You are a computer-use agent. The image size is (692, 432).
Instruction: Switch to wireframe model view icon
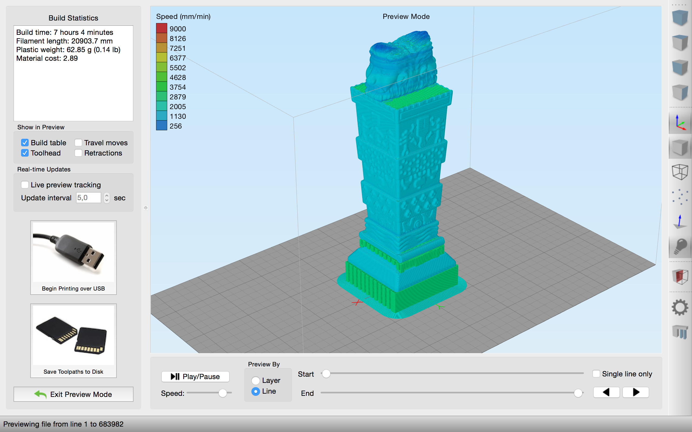(x=680, y=172)
